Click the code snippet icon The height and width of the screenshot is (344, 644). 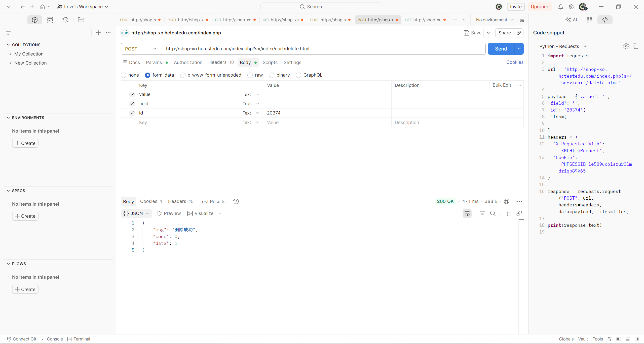click(605, 20)
